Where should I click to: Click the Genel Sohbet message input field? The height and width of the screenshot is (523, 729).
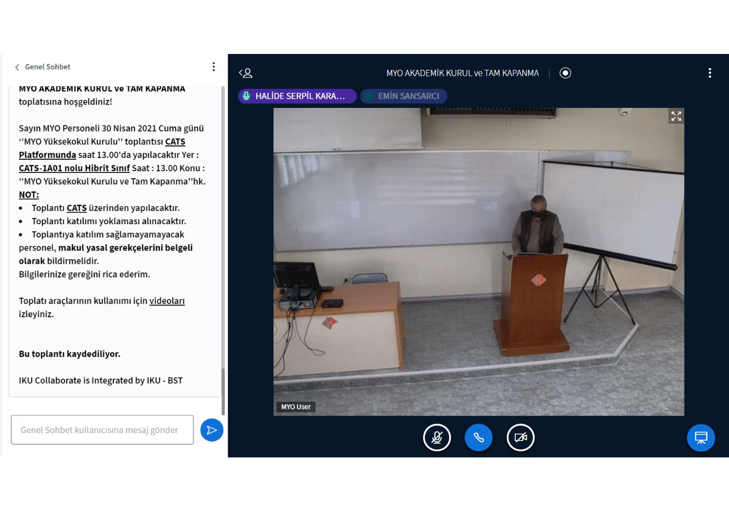(102, 430)
